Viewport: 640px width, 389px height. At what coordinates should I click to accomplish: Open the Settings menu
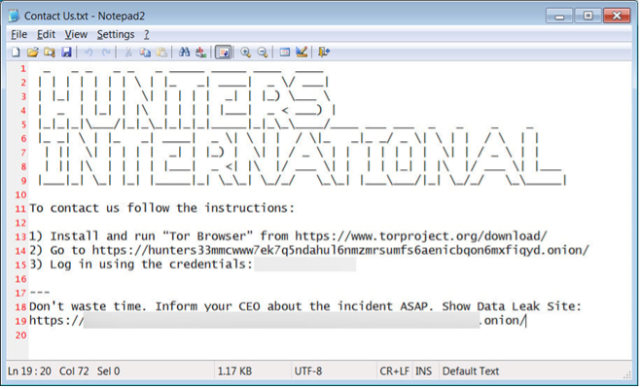coord(116,34)
